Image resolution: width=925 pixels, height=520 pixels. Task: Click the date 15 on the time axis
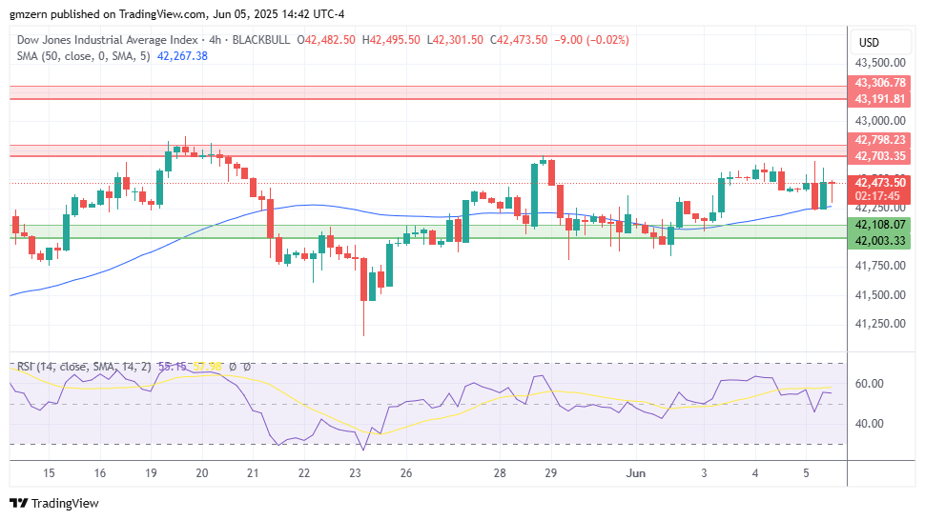point(49,472)
